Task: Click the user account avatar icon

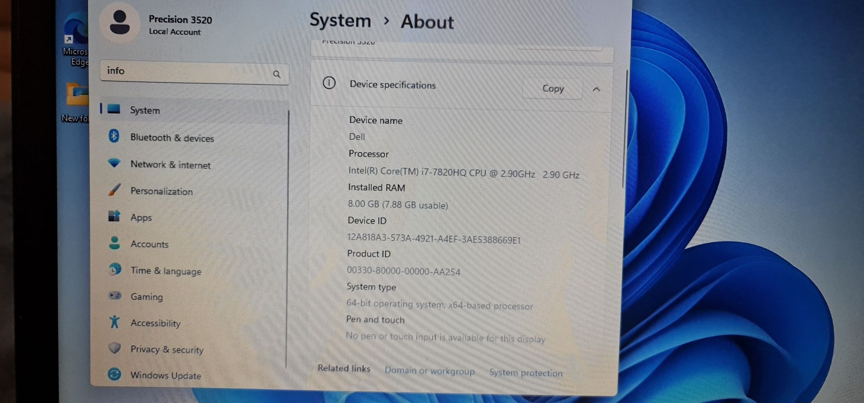Action: [120, 23]
